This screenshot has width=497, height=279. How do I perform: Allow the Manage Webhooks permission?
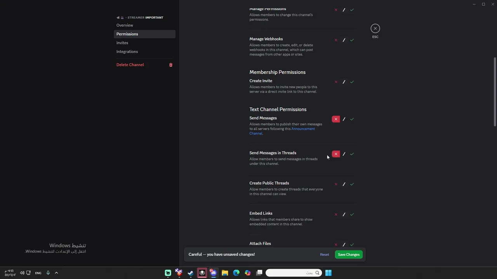point(352,40)
